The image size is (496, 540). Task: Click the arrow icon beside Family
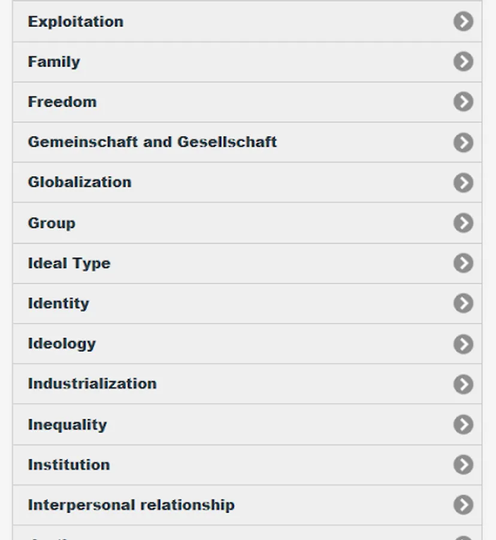463,62
